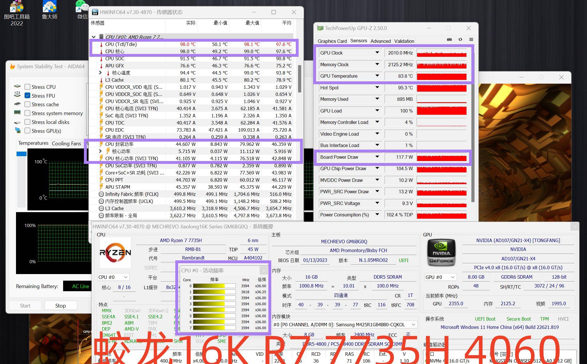Click the thermometer icon beside APU GFX
Screen dimensions: 587x364
pos(101,66)
